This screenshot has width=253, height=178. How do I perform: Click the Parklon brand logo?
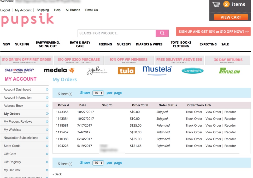pyautogui.click(x=229, y=71)
